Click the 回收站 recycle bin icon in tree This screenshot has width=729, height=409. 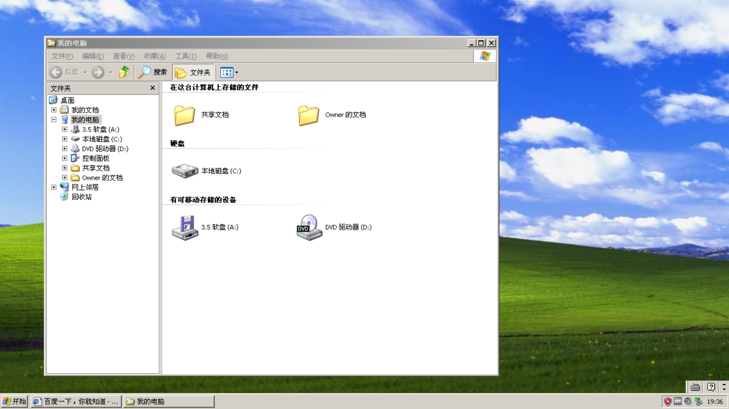64,197
